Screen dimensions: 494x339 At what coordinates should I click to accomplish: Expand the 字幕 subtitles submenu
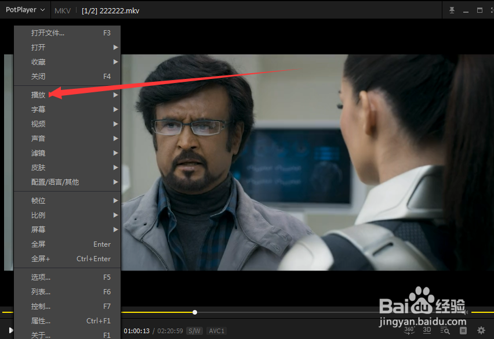[x=67, y=110]
